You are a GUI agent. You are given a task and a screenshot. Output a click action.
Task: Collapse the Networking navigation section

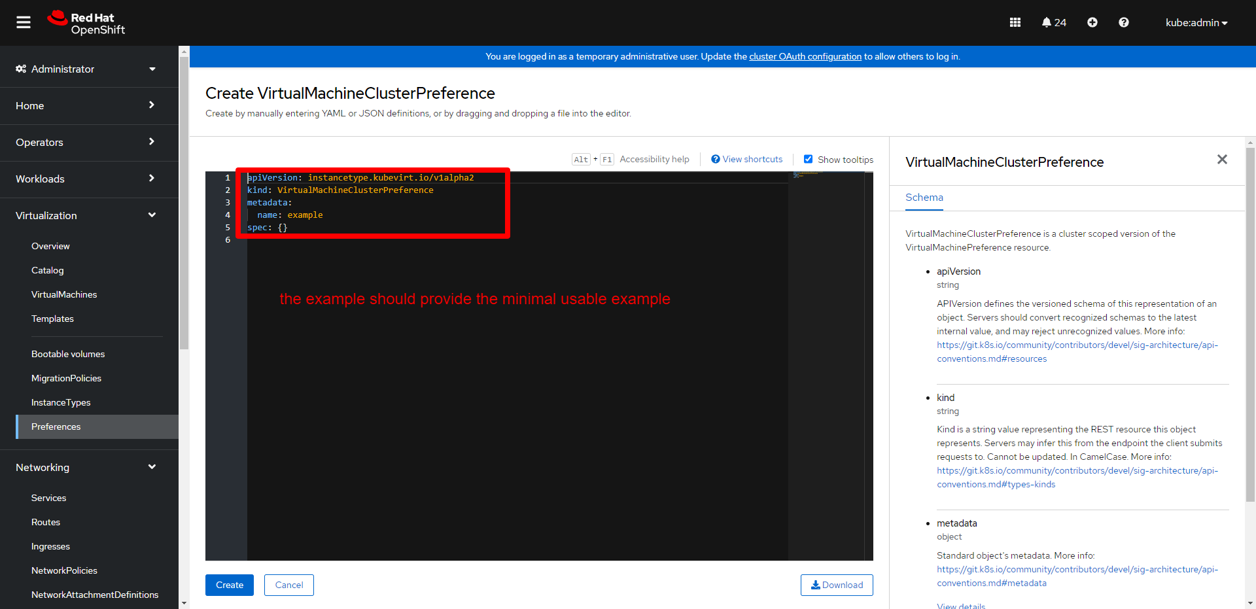tap(89, 467)
